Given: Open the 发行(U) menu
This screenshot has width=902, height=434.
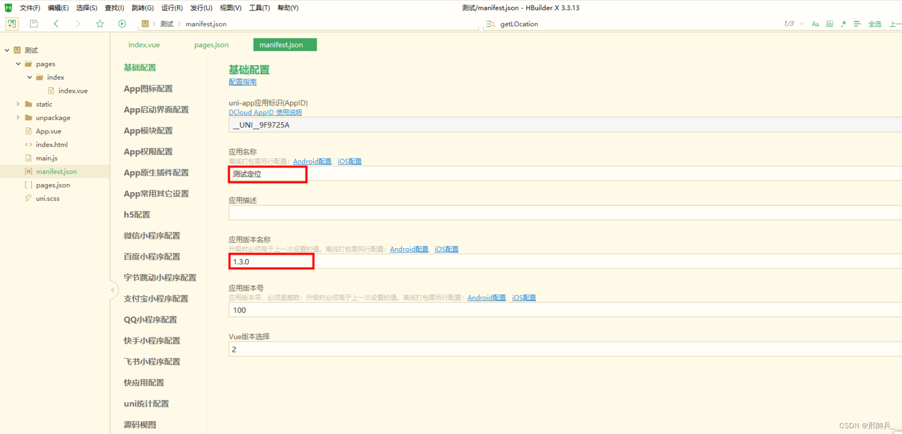Looking at the screenshot, I should [201, 8].
